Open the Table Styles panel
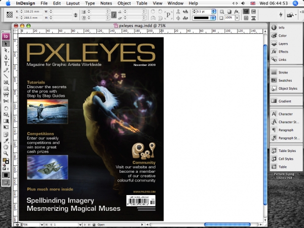Screen dimensions: 304x228 [x=286, y=150]
